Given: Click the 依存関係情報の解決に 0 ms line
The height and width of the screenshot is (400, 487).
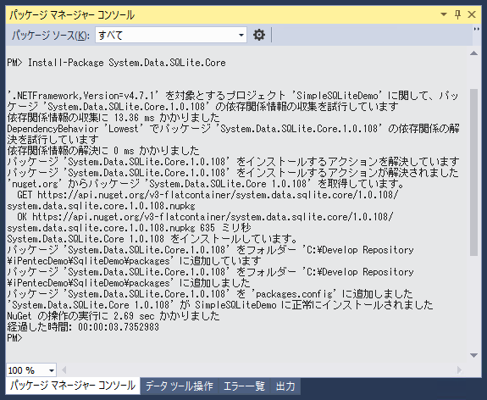Looking at the screenshot, I should click(x=103, y=151).
